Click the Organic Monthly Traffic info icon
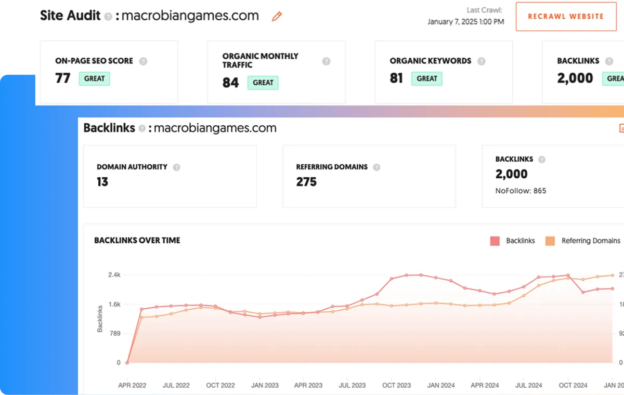Image resolution: width=624 pixels, height=395 pixels. [326, 61]
